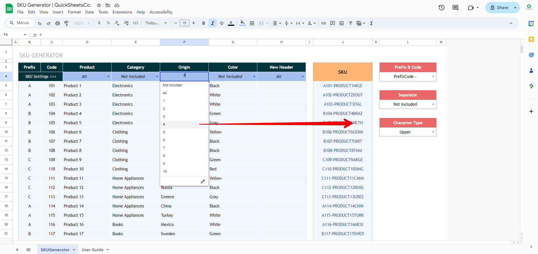Toggle strikethrough formatting

click(222, 23)
